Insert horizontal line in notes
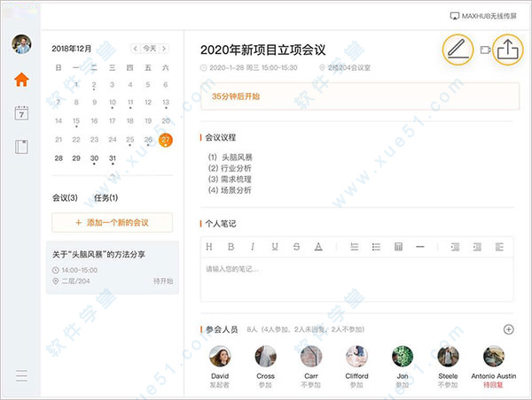This screenshot has width=532, height=400. point(420,247)
